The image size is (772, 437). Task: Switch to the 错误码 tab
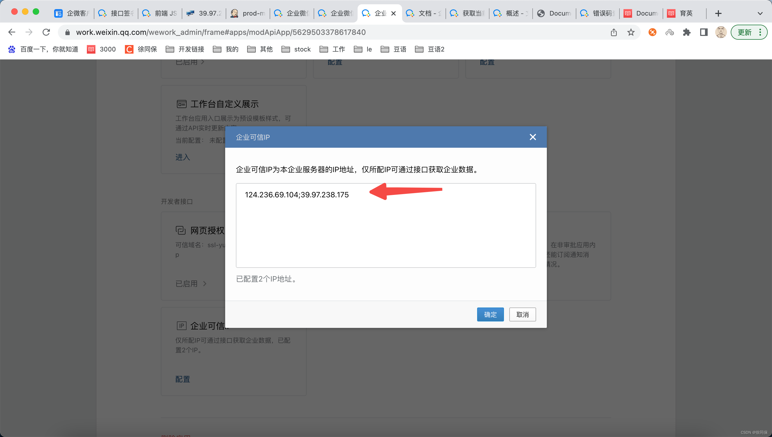(x=598, y=13)
